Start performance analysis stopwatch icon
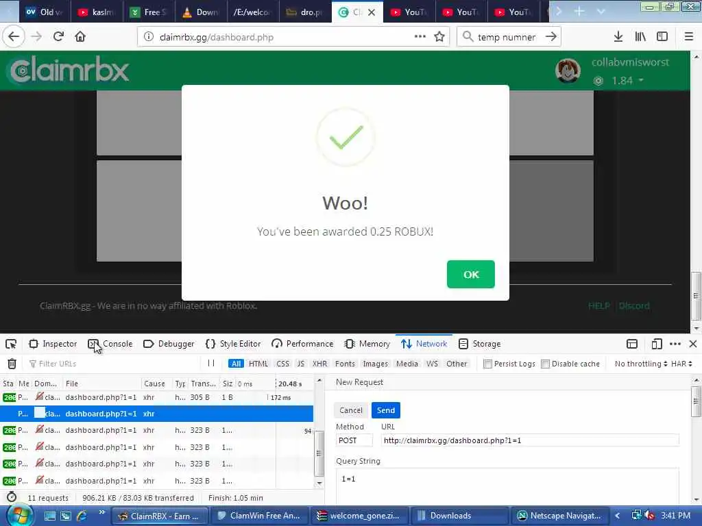702x526 pixels. 12,497
